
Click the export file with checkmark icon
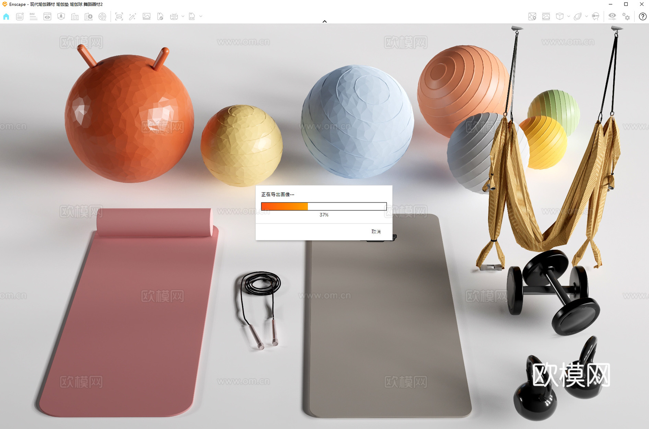[x=160, y=17]
